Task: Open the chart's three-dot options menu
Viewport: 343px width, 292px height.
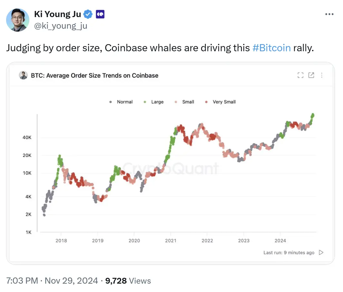Action: 322,75
